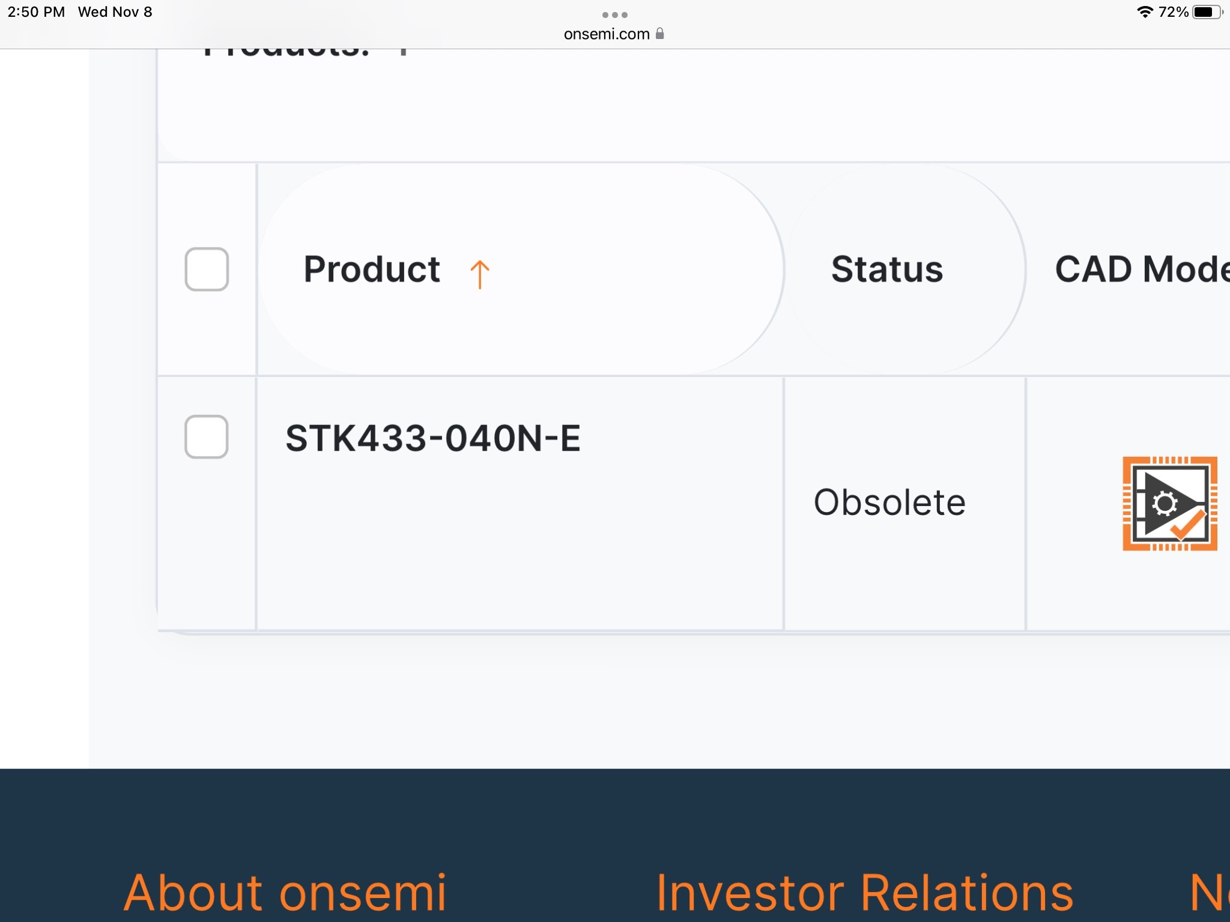The image size is (1230, 922).
Task: Tap the Wi-Fi status icon
Action: point(1145,12)
